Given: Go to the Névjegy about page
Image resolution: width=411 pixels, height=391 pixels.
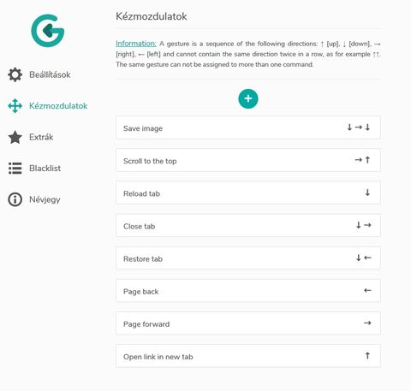Looking at the screenshot, I should pos(45,199).
